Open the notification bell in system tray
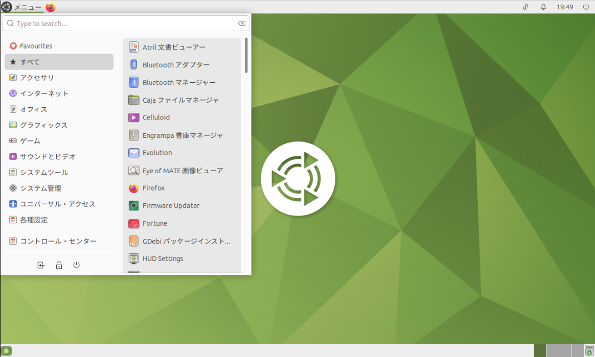595x357 pixels. tap(543, 7)
